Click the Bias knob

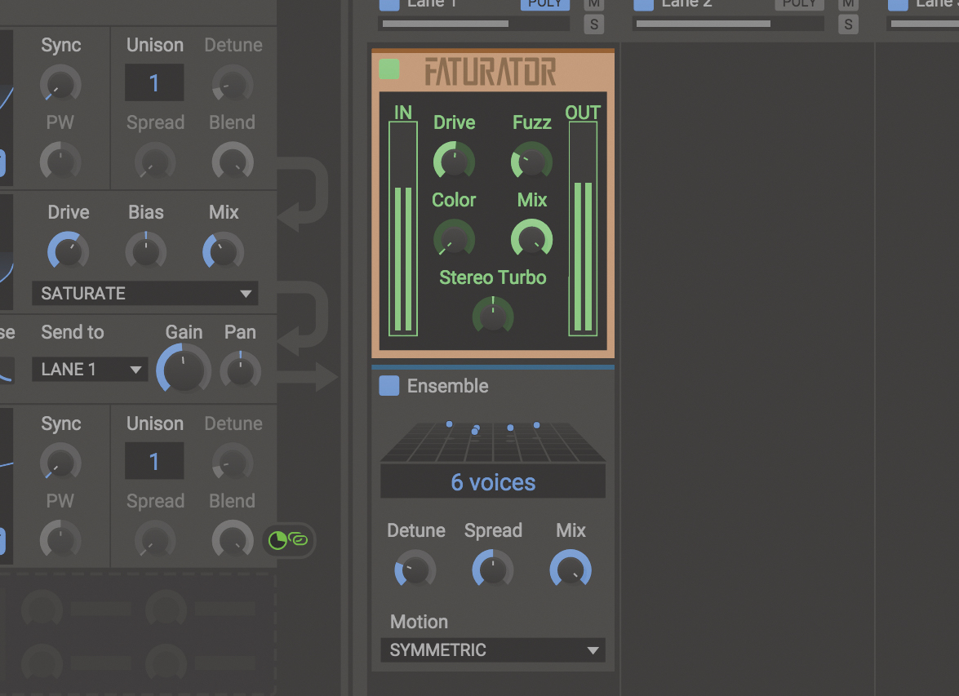coord(145,251)
